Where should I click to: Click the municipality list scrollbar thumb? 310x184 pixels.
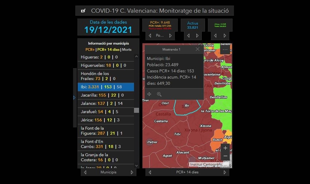136,110
